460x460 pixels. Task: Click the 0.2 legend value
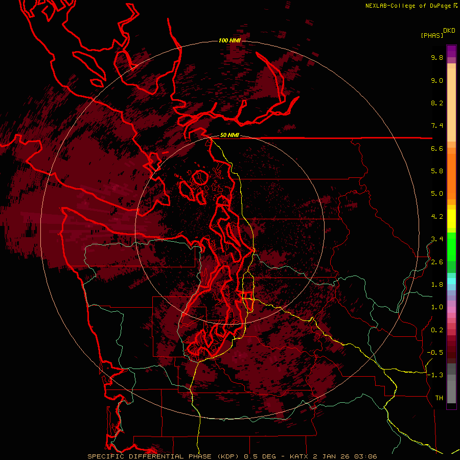tap(437, 330)
